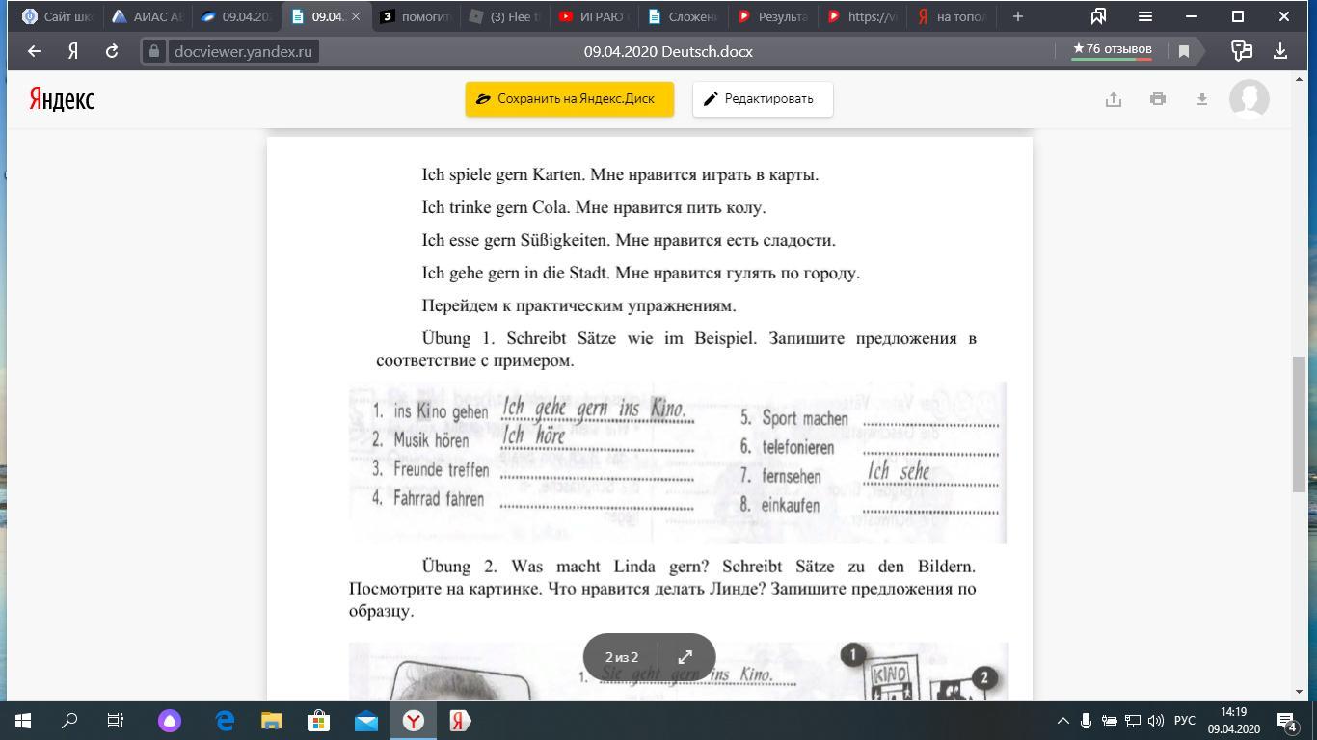
Task: Switch the РУС keyboard language indicator
Action: [1185, 721]
